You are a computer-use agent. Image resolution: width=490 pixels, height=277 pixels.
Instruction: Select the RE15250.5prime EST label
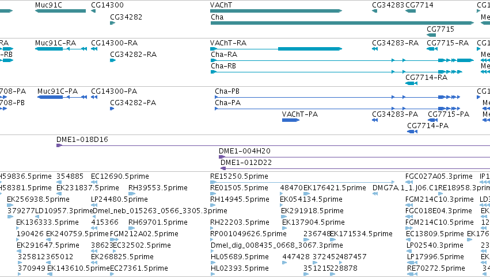239,176
